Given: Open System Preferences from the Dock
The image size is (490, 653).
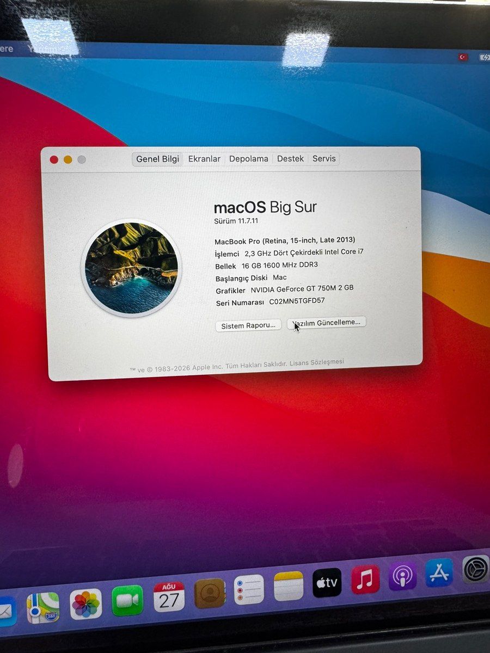Looking at the screenshot, I should (x=475, y=569).
